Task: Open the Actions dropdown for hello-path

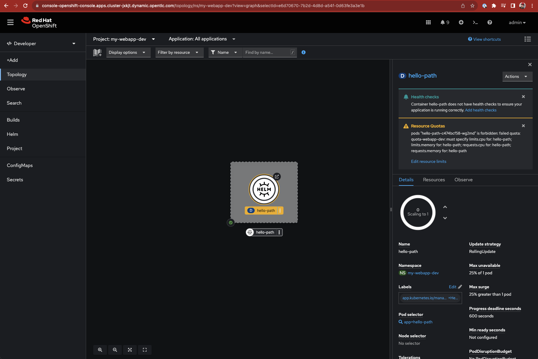Action: pyautogui.click(x=517, y=76)
